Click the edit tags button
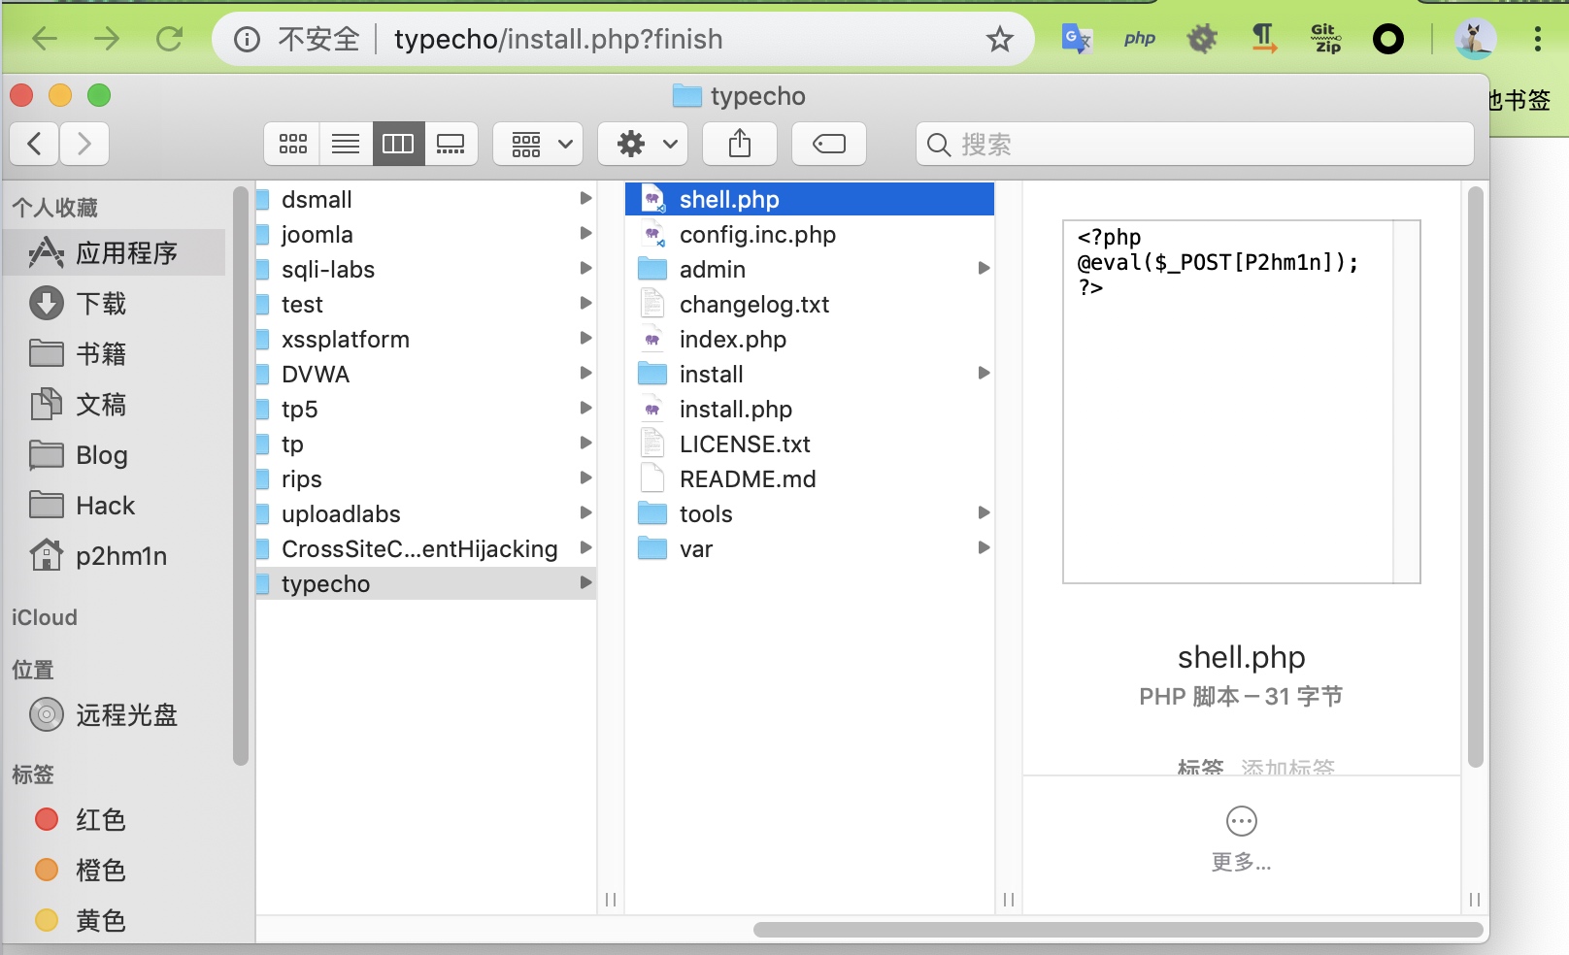The height and width of the screenshot is (955, 1569). pos(829,145)
